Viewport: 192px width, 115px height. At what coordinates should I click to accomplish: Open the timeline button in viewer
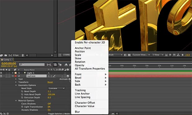[174, 55]
